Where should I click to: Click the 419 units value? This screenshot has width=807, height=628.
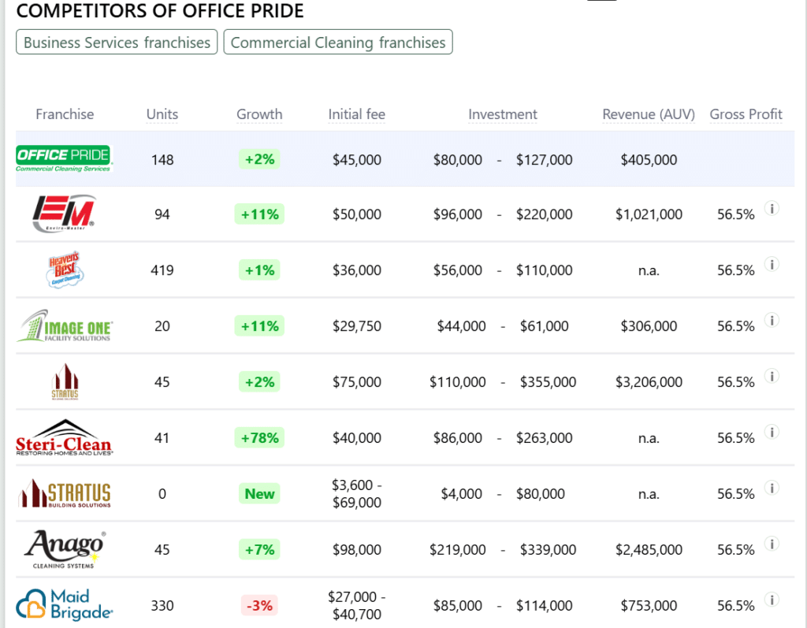point(162,270)
